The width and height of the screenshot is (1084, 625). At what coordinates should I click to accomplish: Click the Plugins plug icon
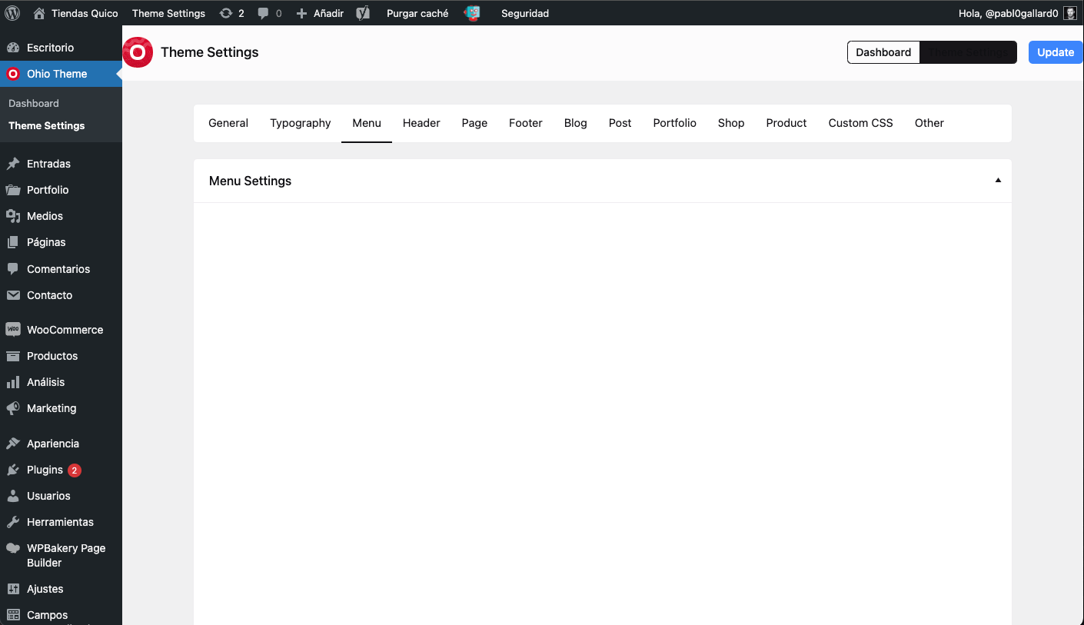click(13, 470)
